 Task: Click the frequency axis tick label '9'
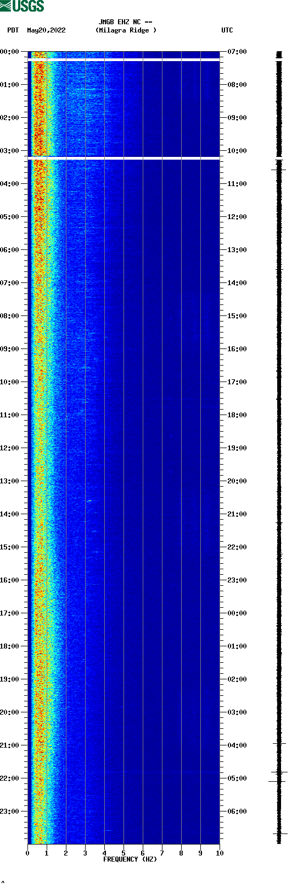[x=200, y=853]
